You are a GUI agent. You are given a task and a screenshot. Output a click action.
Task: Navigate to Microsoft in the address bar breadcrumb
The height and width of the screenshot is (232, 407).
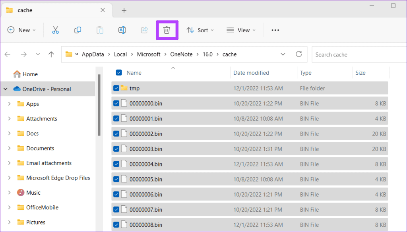pos(149,54)
